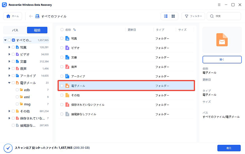Click the 音声 folder icon in file list
The image size is (245, 154).
[x=68, y=67]
